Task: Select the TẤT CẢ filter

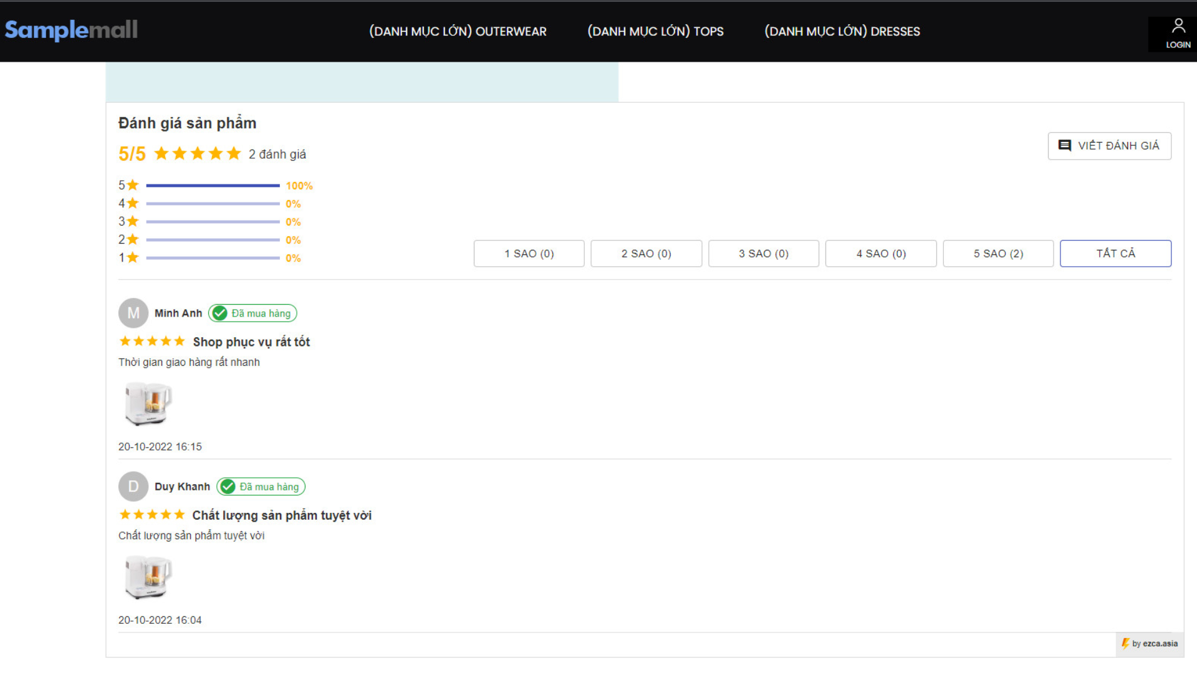Action: [x=1115, y=254]
